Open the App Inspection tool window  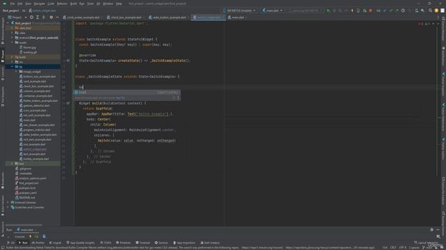184,242
